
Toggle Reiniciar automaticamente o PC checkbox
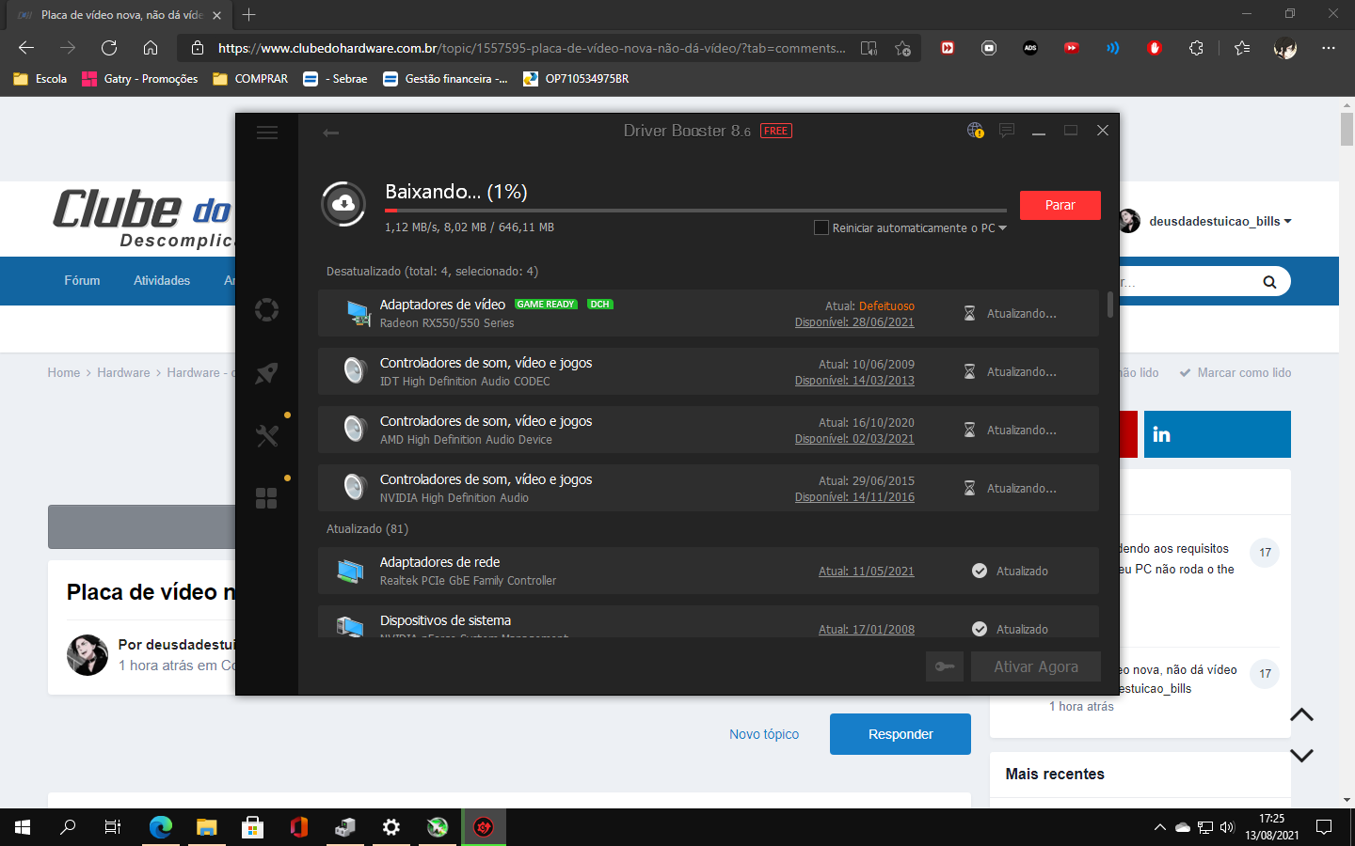click(821, 227)
